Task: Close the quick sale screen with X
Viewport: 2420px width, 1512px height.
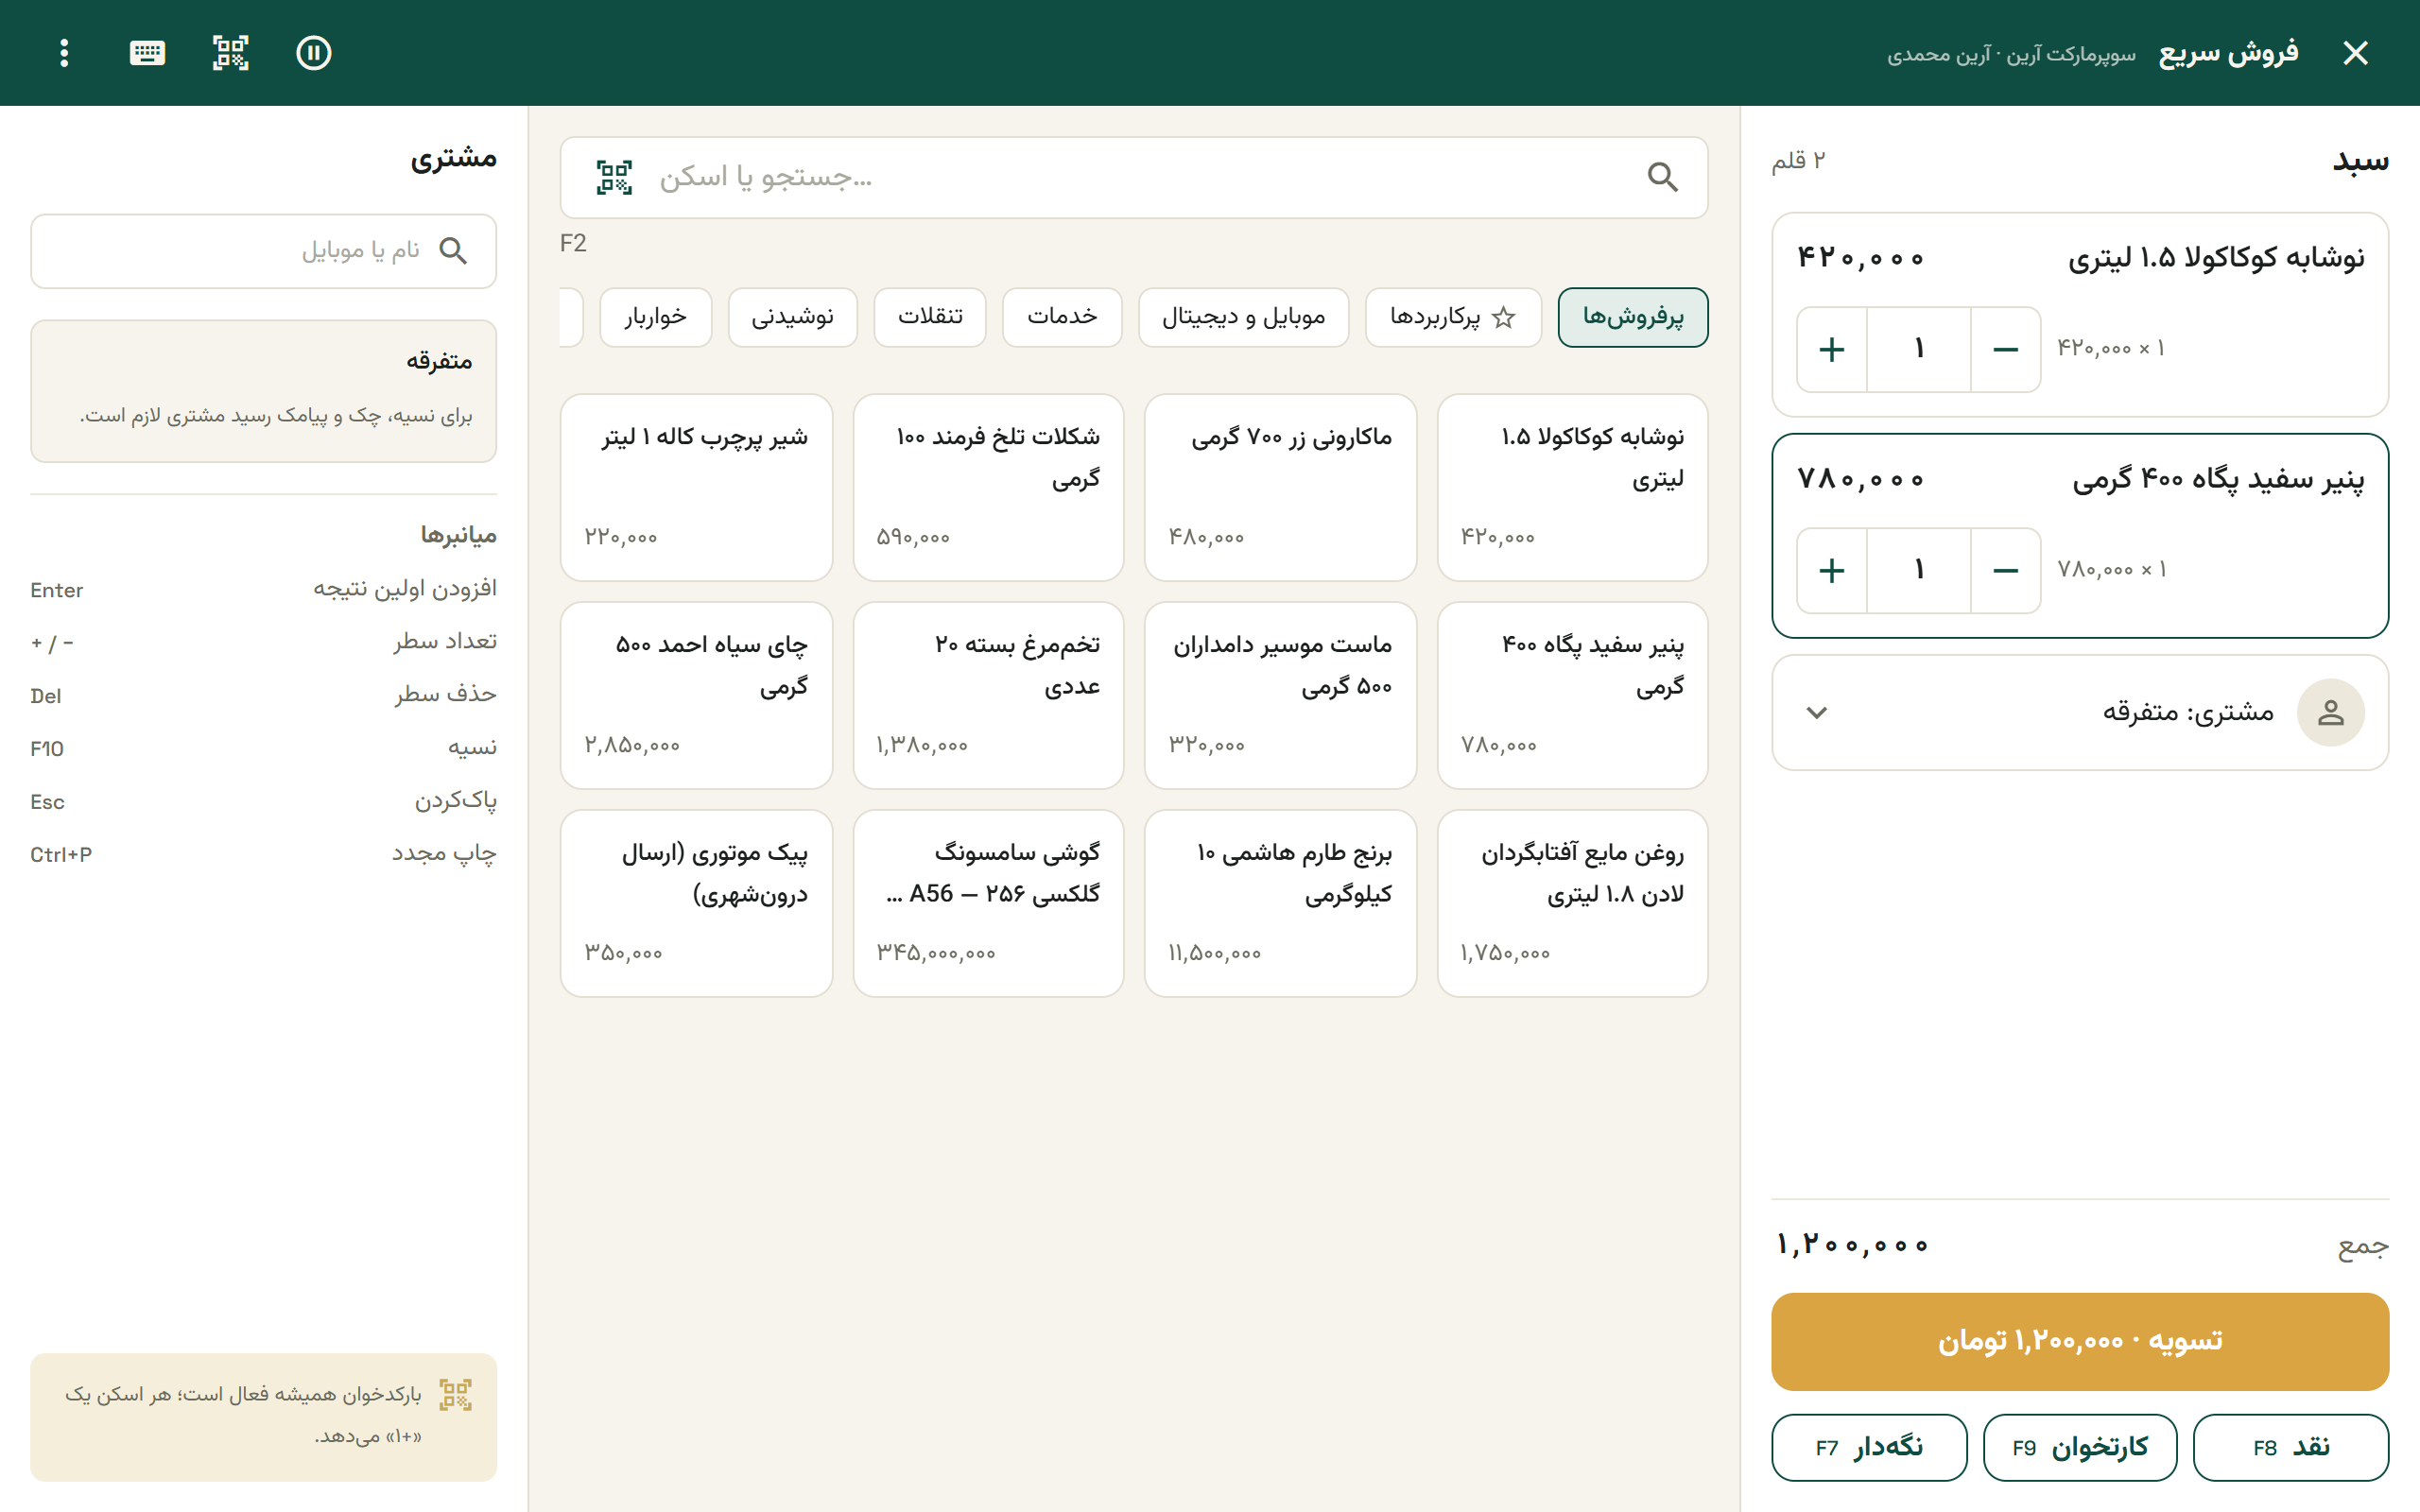Action: click(2355, 53)
